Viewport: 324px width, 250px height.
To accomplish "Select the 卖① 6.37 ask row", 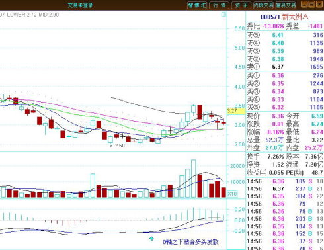I will tap(285, 67).
